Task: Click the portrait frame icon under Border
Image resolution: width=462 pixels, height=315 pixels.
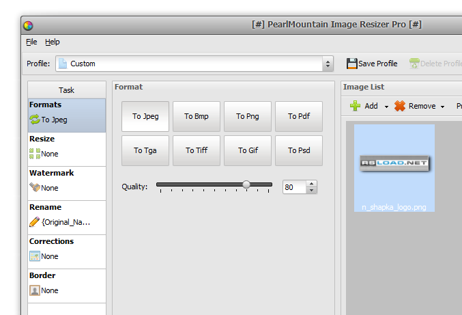Action: click(x=35, y=290)
